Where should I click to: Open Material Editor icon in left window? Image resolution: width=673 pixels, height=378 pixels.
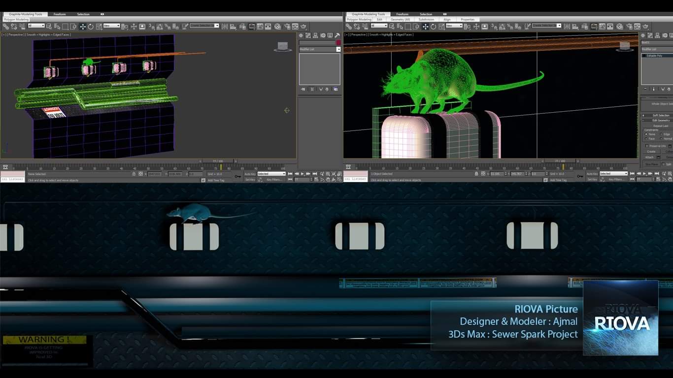coord(277,27)
